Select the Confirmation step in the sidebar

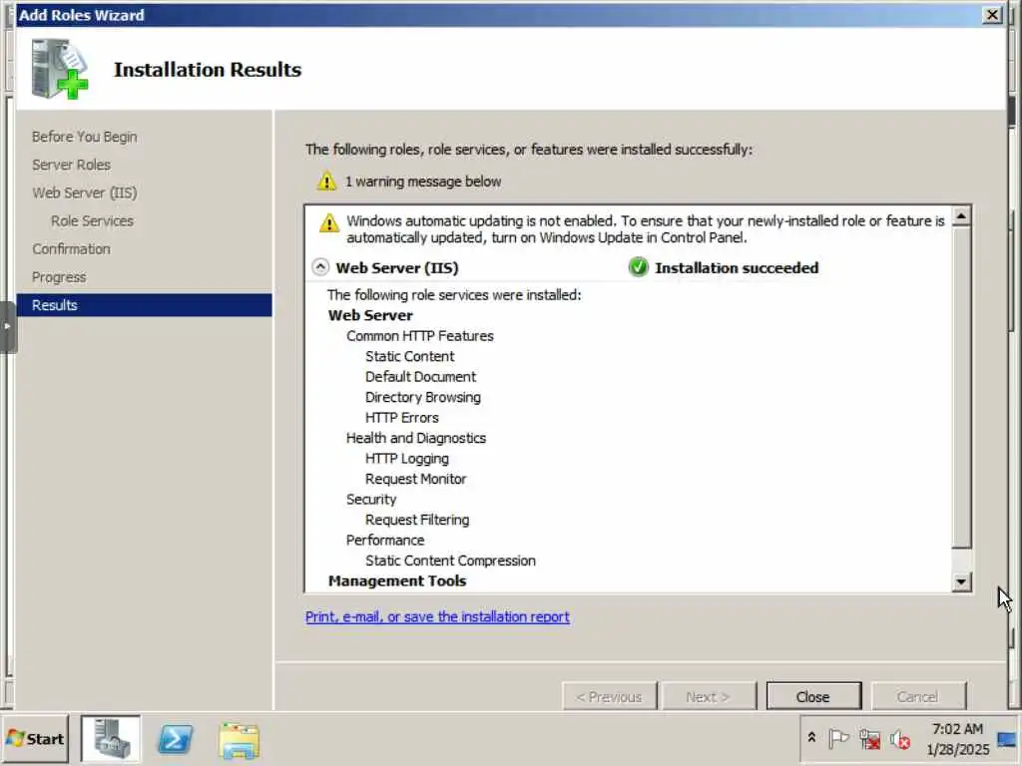point(71,248)
